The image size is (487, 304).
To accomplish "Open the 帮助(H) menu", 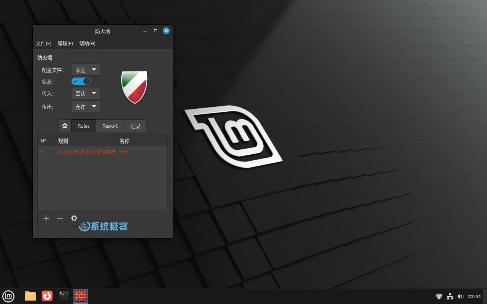I will pyautogui.click(x=87, y=43).
